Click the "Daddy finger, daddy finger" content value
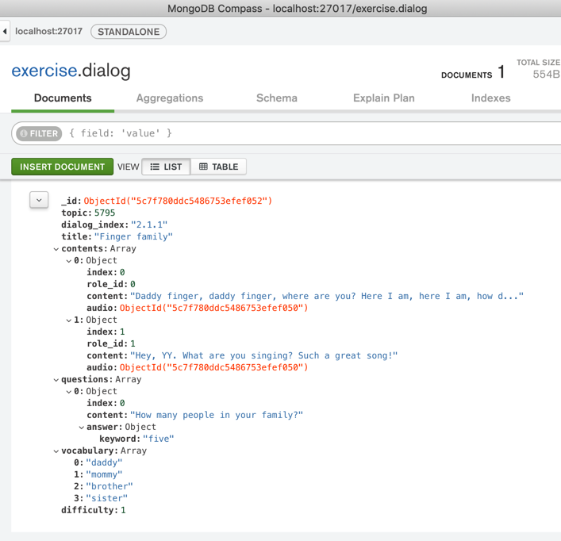The height and width of the screenshot is (541, 561). 327,296
